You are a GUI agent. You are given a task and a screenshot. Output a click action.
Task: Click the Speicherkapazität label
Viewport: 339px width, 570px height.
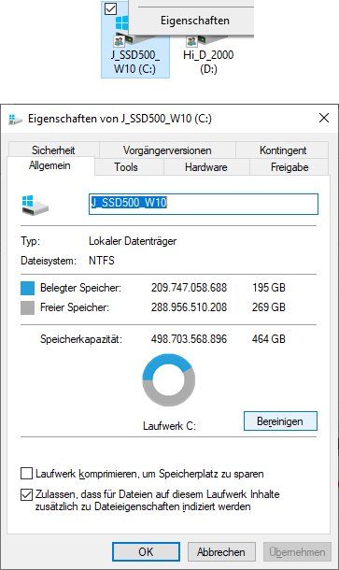81,339
